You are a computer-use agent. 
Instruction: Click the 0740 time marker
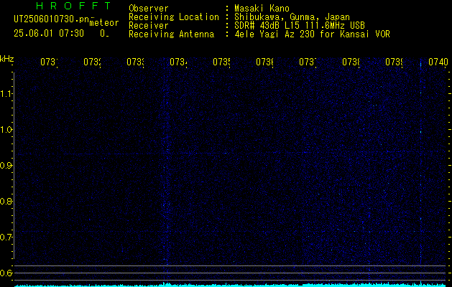pos(438,62)
